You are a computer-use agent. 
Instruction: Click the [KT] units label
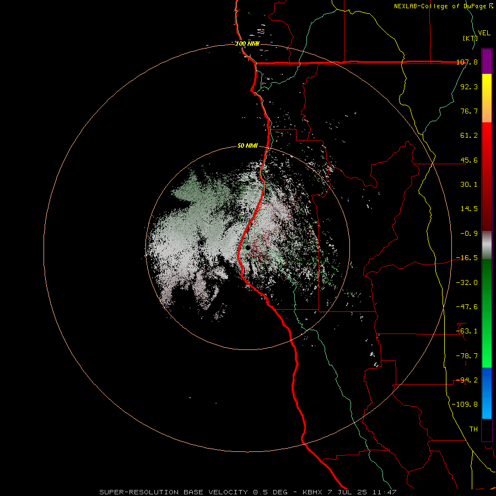point(470,38)
